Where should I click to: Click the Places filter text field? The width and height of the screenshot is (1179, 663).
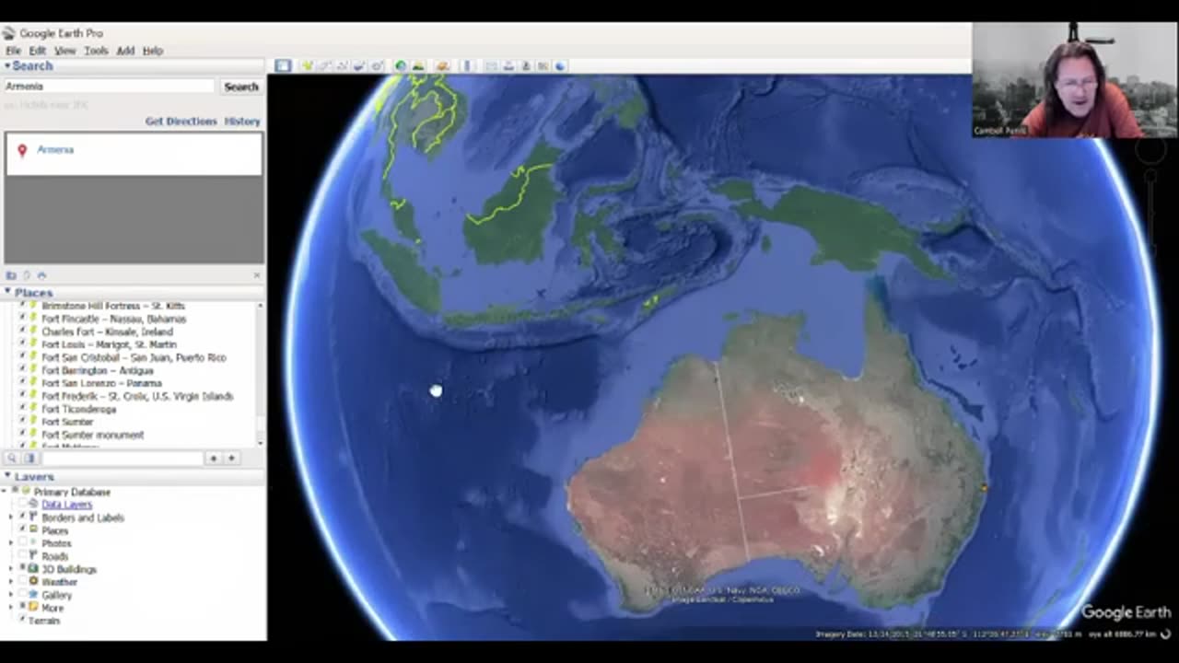coord(122,458)
